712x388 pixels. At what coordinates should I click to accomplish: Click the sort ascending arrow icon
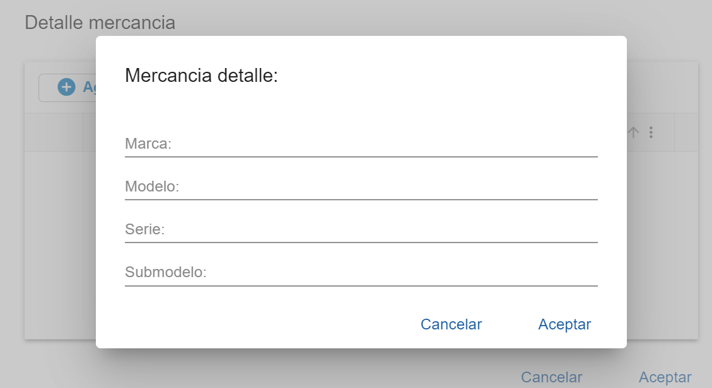point(633,132)
